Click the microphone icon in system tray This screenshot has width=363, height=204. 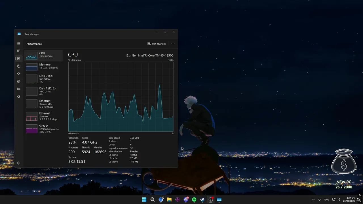click(x=320, y=199)
